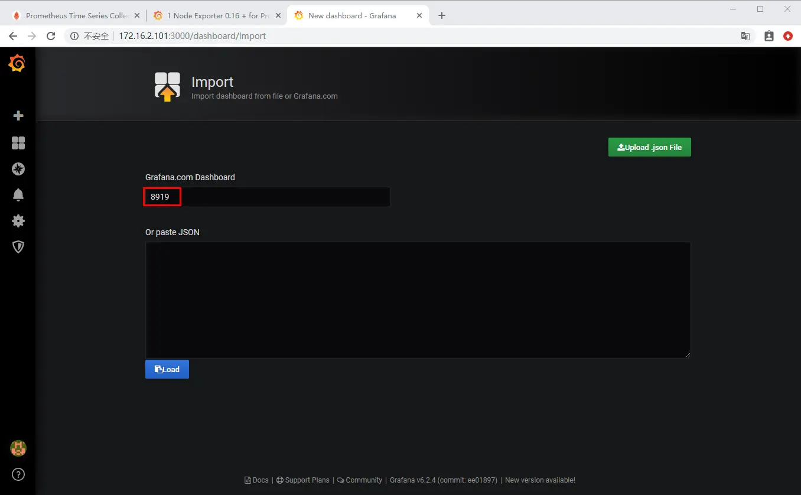Click the Import dashboard icon in header
The width and height of the screenshot is (801, 495).
(167, 87)
